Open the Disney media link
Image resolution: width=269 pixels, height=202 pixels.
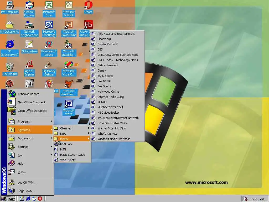coord(117,70)
